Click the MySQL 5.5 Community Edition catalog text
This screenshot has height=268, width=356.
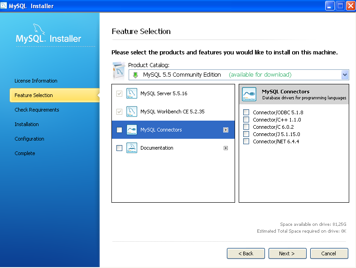182,75
